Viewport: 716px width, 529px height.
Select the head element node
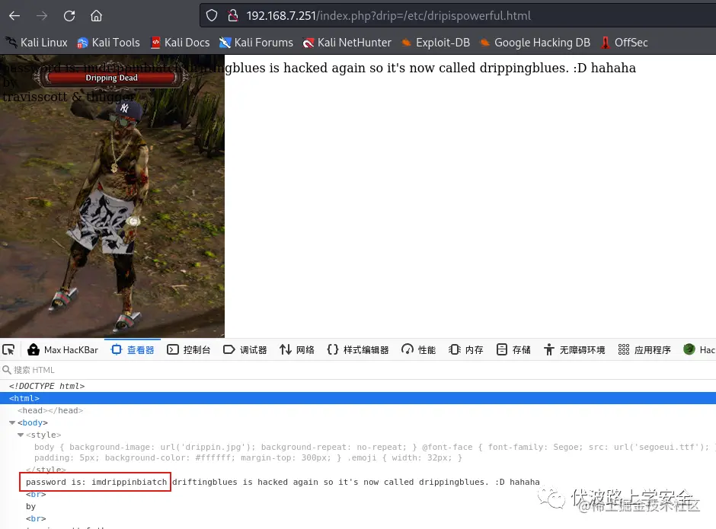click(51, 410)
